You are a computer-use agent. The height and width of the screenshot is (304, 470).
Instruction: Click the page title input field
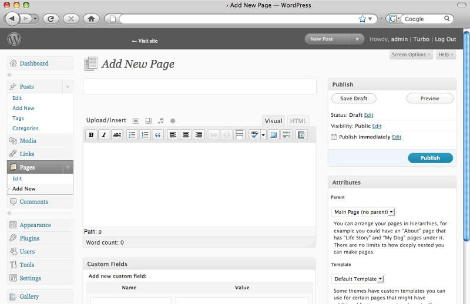click(x=200, y=86)
